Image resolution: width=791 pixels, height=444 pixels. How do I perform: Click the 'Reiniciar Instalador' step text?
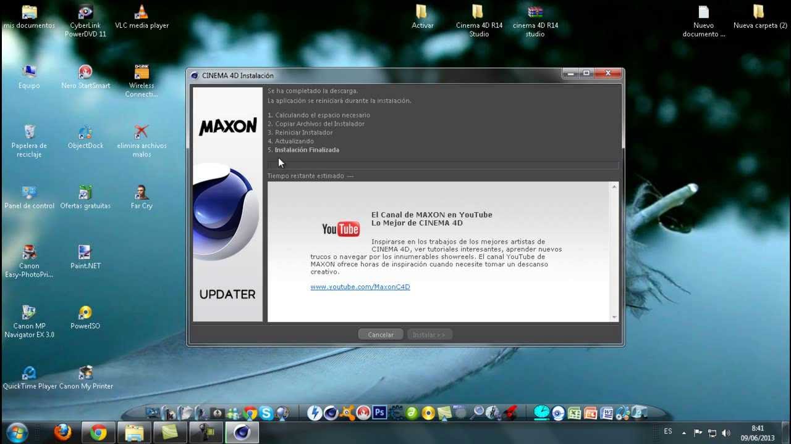click(303, 133)
